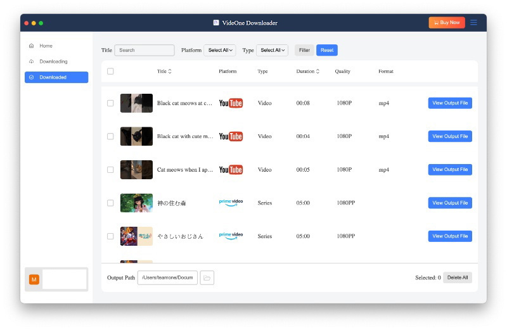Tick the select-all checkbox in table header
The height and width of the screenshot is (330, 507).
click(x=110, y=72)
